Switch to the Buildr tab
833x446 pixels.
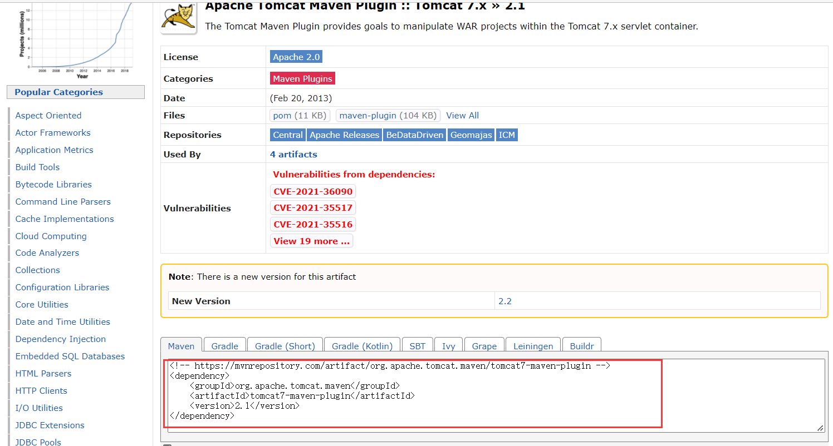tap(582, 345)
